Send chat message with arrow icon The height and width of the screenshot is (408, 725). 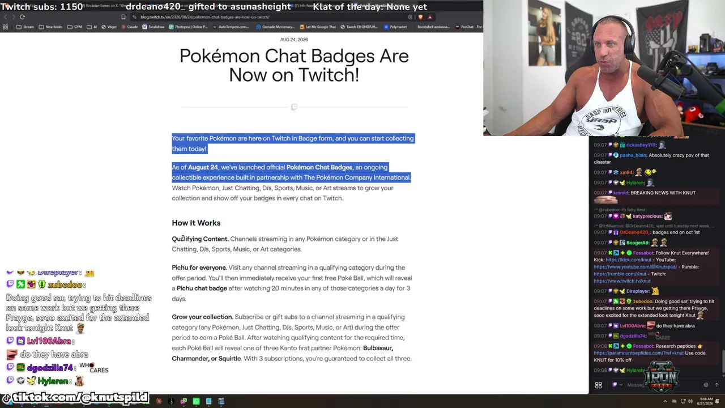(x=717, y=385)
